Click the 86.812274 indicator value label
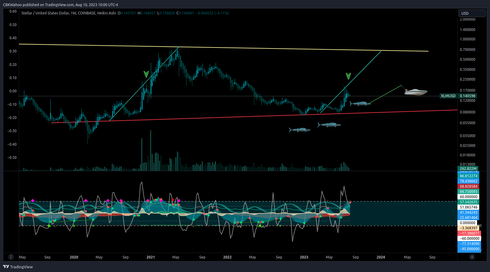This screenshot has width=490, height=272. point(468,176)
